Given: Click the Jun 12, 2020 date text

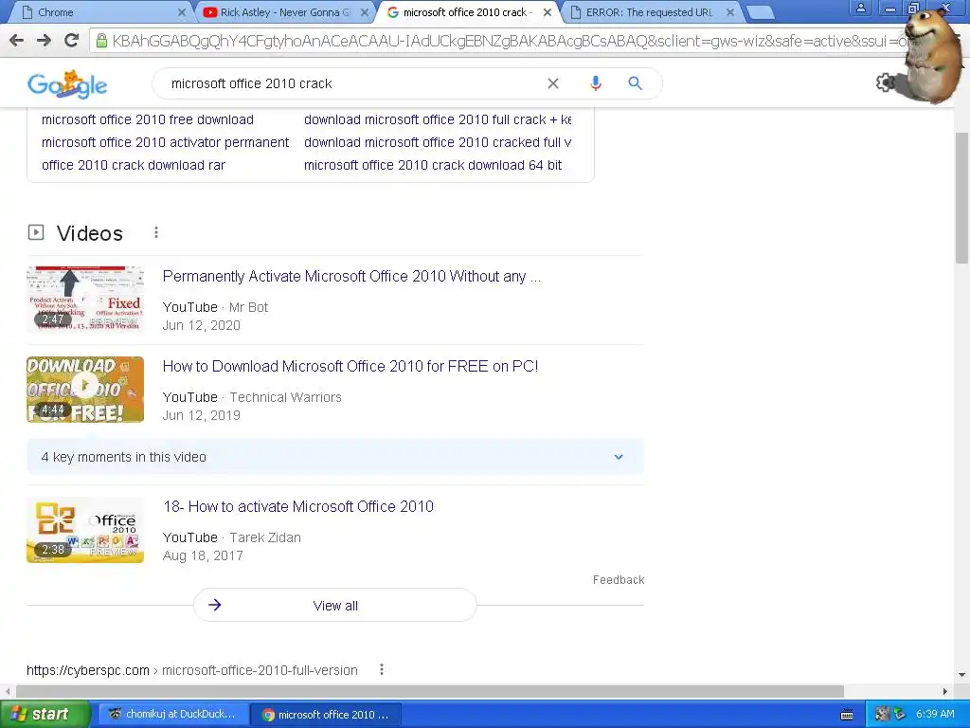Looking at the screenshot, I should pyautogui.click(x=201, y=326).
